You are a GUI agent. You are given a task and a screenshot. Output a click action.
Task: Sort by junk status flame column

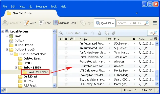click(134, 39)
